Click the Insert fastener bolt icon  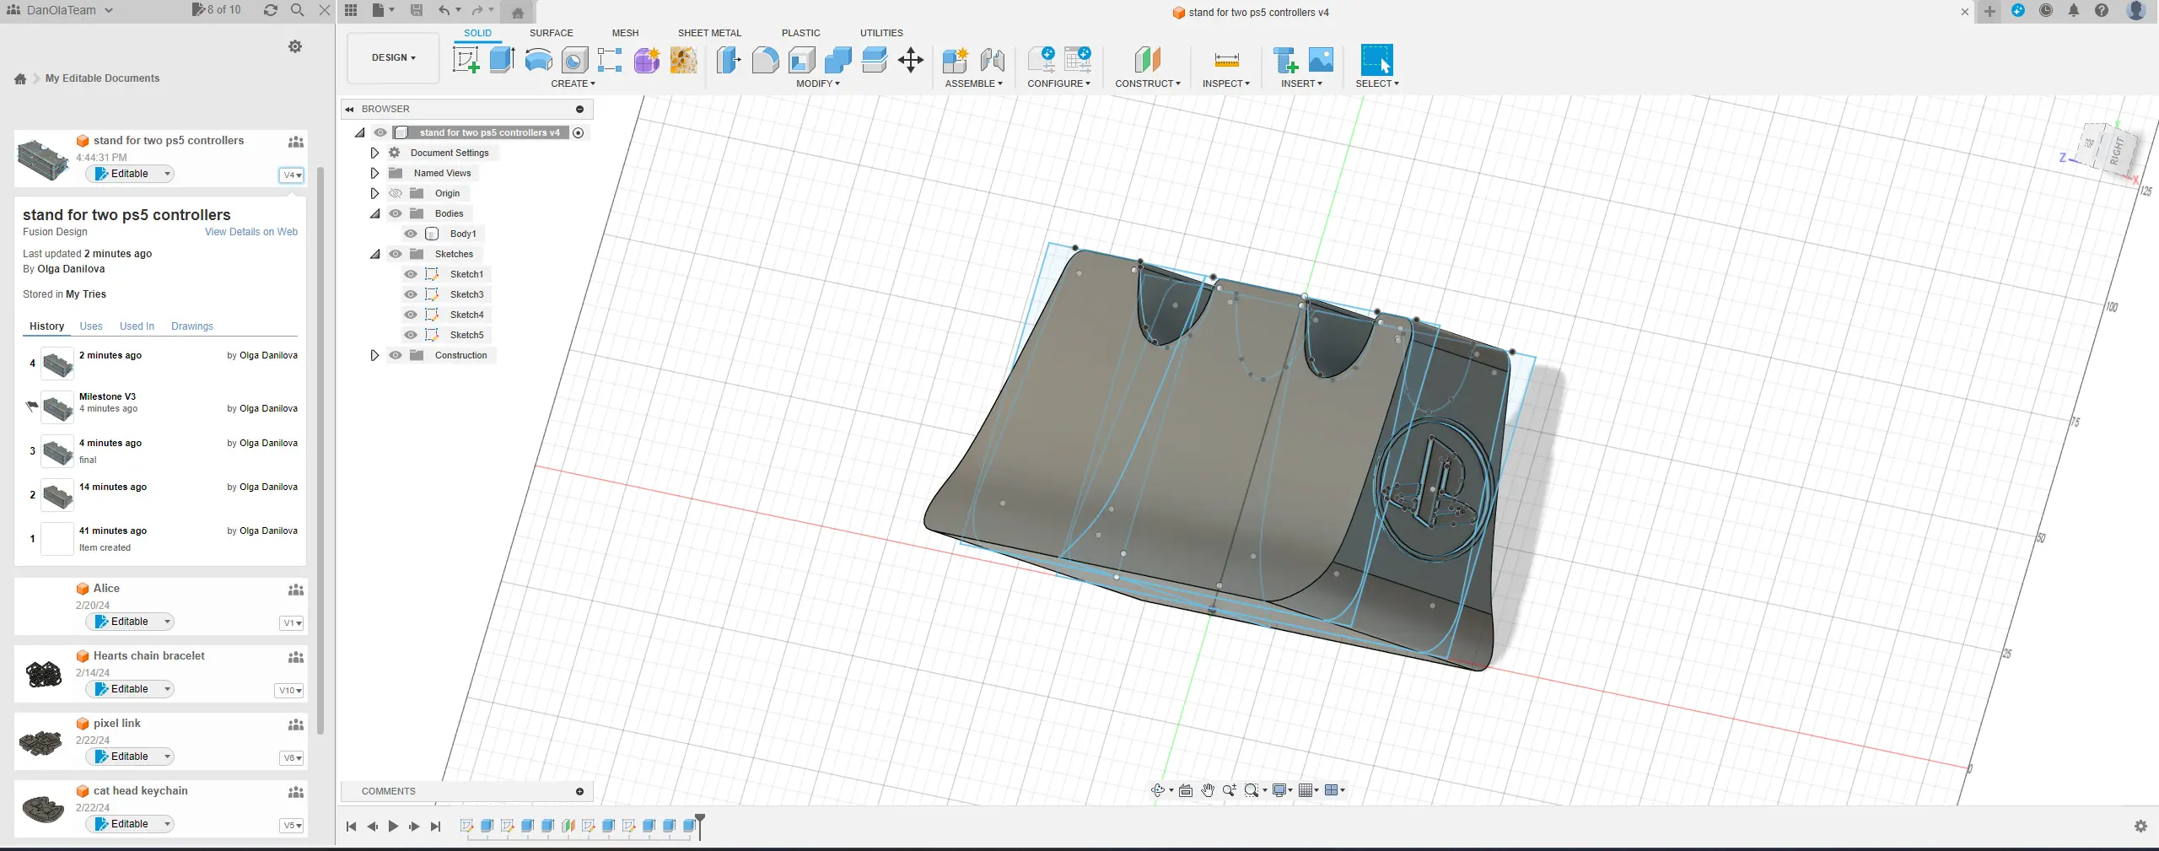pos(1285,60)
